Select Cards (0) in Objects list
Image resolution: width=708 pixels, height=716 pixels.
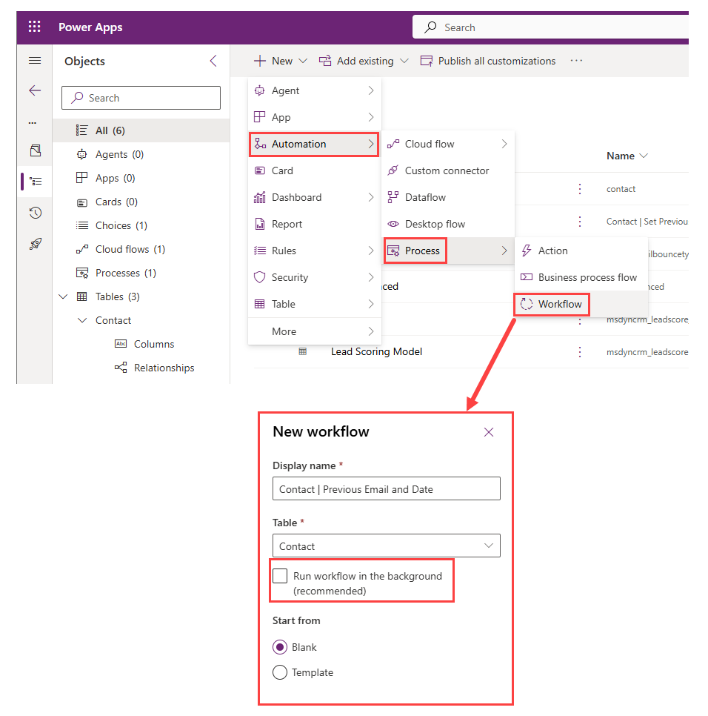point(141,202)
